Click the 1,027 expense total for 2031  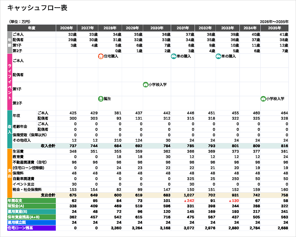tap(189, 195)
